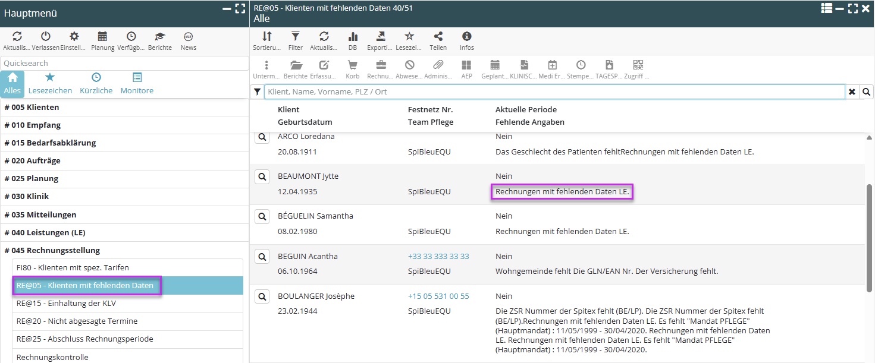The width and height of the screenshot is (875, 363).
Task: Click the Quicksearch input field
Action: pyautogui.click(x=125, y=63)
